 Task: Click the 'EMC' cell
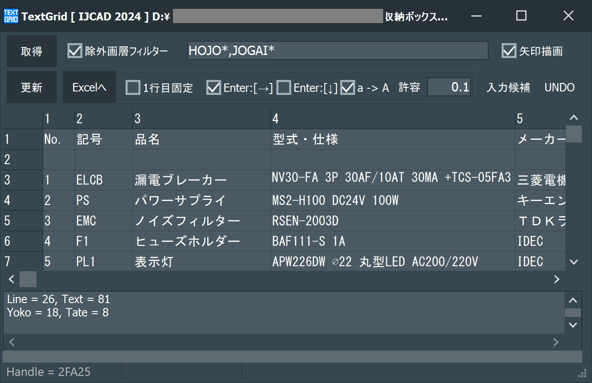point(104,221)
